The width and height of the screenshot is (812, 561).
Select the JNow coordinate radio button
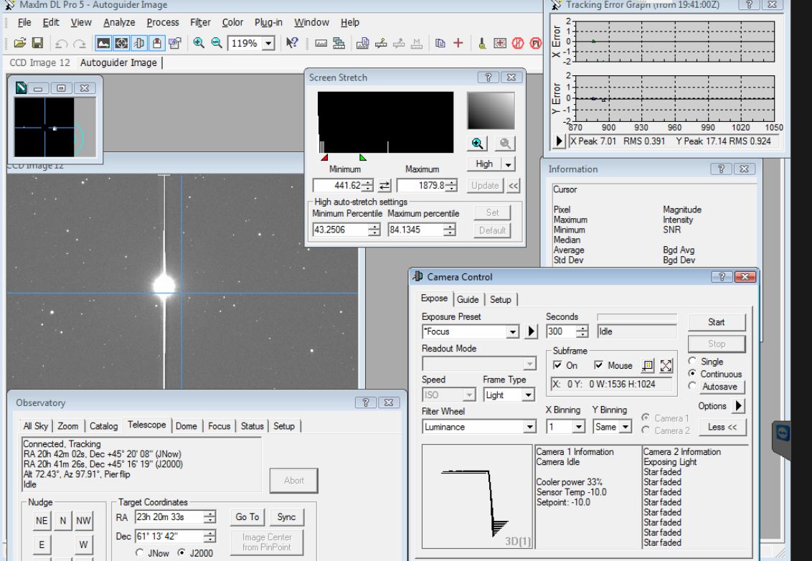[139, 552]
